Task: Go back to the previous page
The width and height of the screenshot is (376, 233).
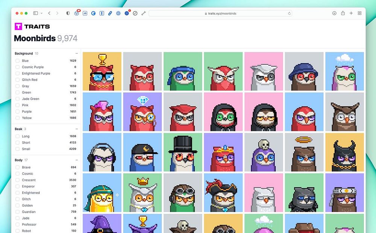Action: click(x=49, y=13)
